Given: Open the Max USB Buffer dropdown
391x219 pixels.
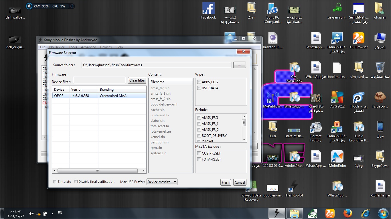Looking at the screenshot, I should (x=162, y=182).
